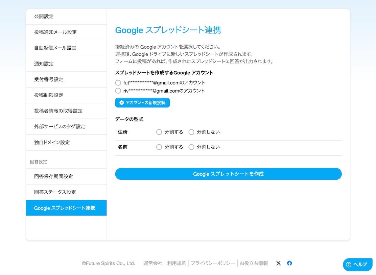Viewport: 376px width, 275px height.
Task: Click Google スプレットシートを作成 button
Action: 228,174
